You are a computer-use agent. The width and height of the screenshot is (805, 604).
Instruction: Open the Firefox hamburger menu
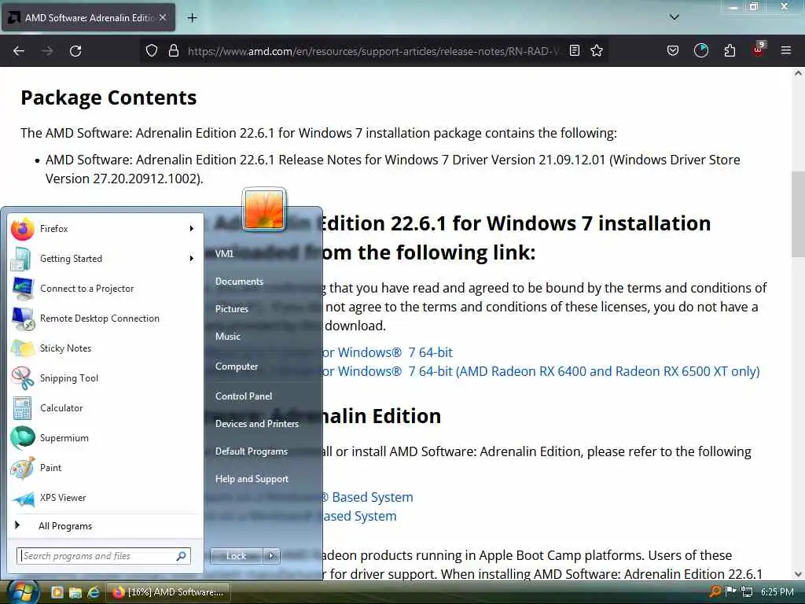point(785,50)
